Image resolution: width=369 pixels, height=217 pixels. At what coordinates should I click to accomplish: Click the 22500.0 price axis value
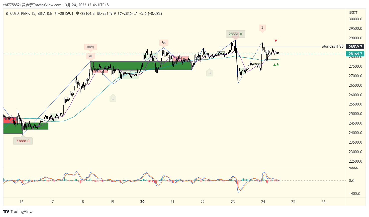coord(355,161)
